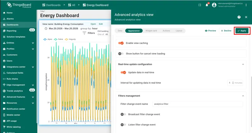Open help for Advanced analytics view
Screen dimensions: 252x133
point(239,17)
